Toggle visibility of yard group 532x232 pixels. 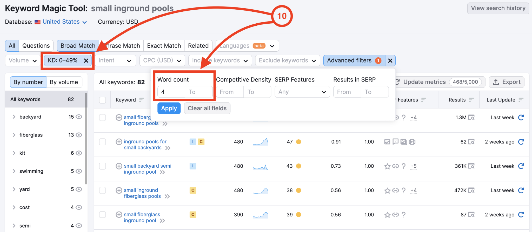pyautogui.click(x=79, y=189)
